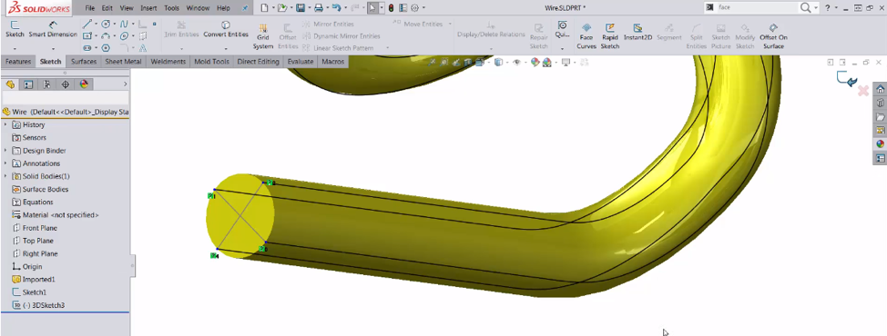Viewport: 887px width, 336px height.
Task: Open the Appearances color wheel in task pane
Action: click(881, 143)
